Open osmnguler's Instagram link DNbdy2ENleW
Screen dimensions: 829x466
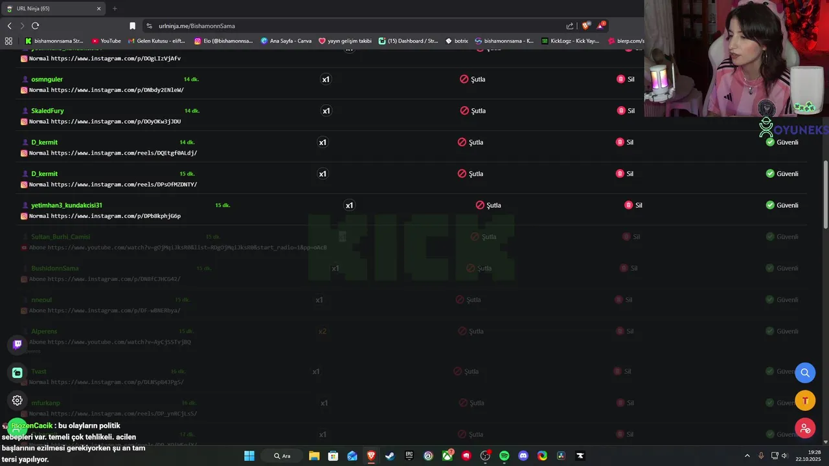point(117,90)
